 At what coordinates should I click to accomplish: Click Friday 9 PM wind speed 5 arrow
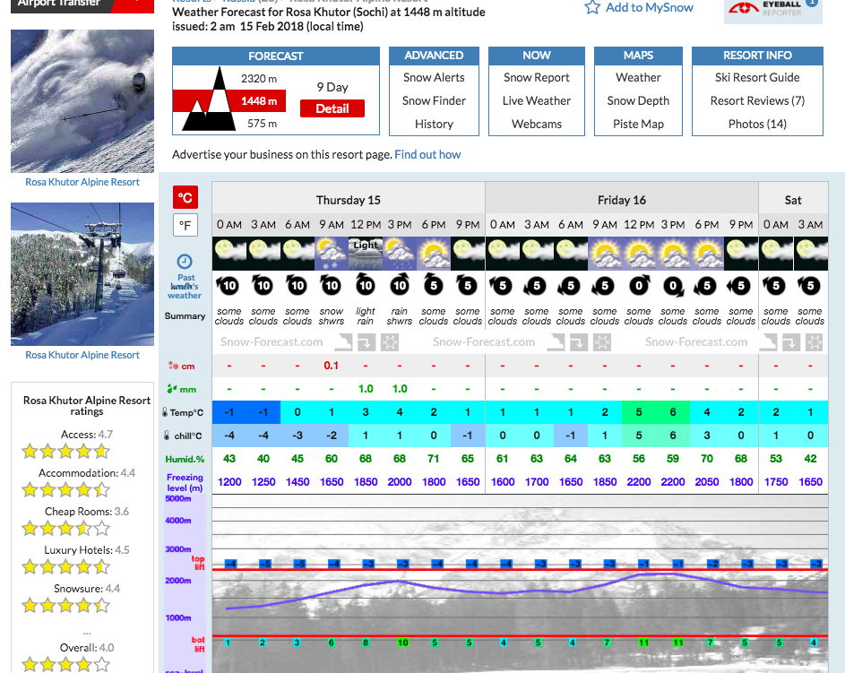tap(740, 286)
